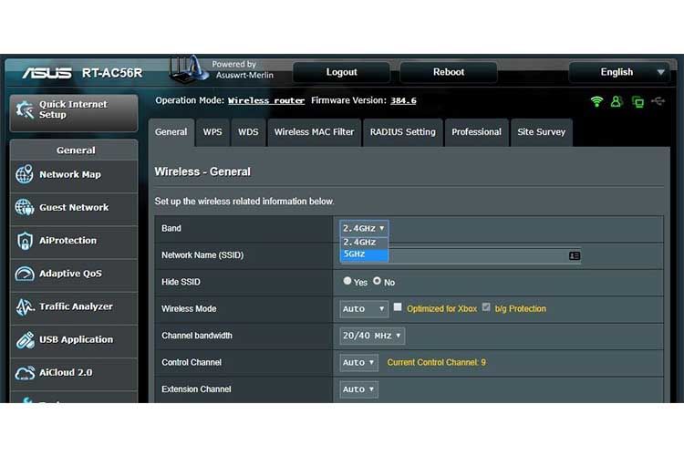Screen dimensions: 684x456
Task: Open the RADIUS Setting tab
Action: (402, 132)
